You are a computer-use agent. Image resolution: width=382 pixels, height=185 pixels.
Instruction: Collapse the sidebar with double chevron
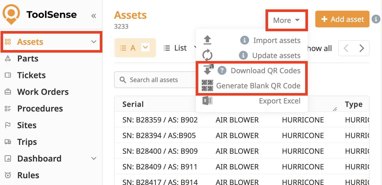94,16
